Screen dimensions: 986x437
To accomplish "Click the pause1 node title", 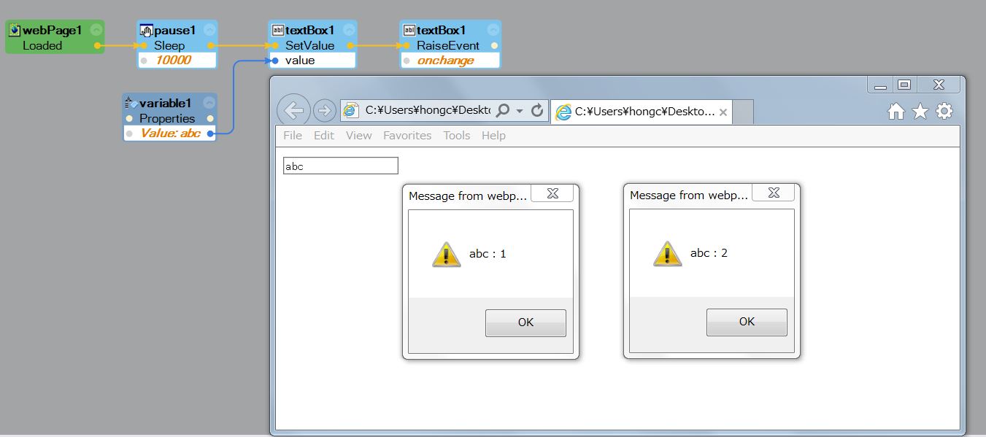I will pos(175,30).
